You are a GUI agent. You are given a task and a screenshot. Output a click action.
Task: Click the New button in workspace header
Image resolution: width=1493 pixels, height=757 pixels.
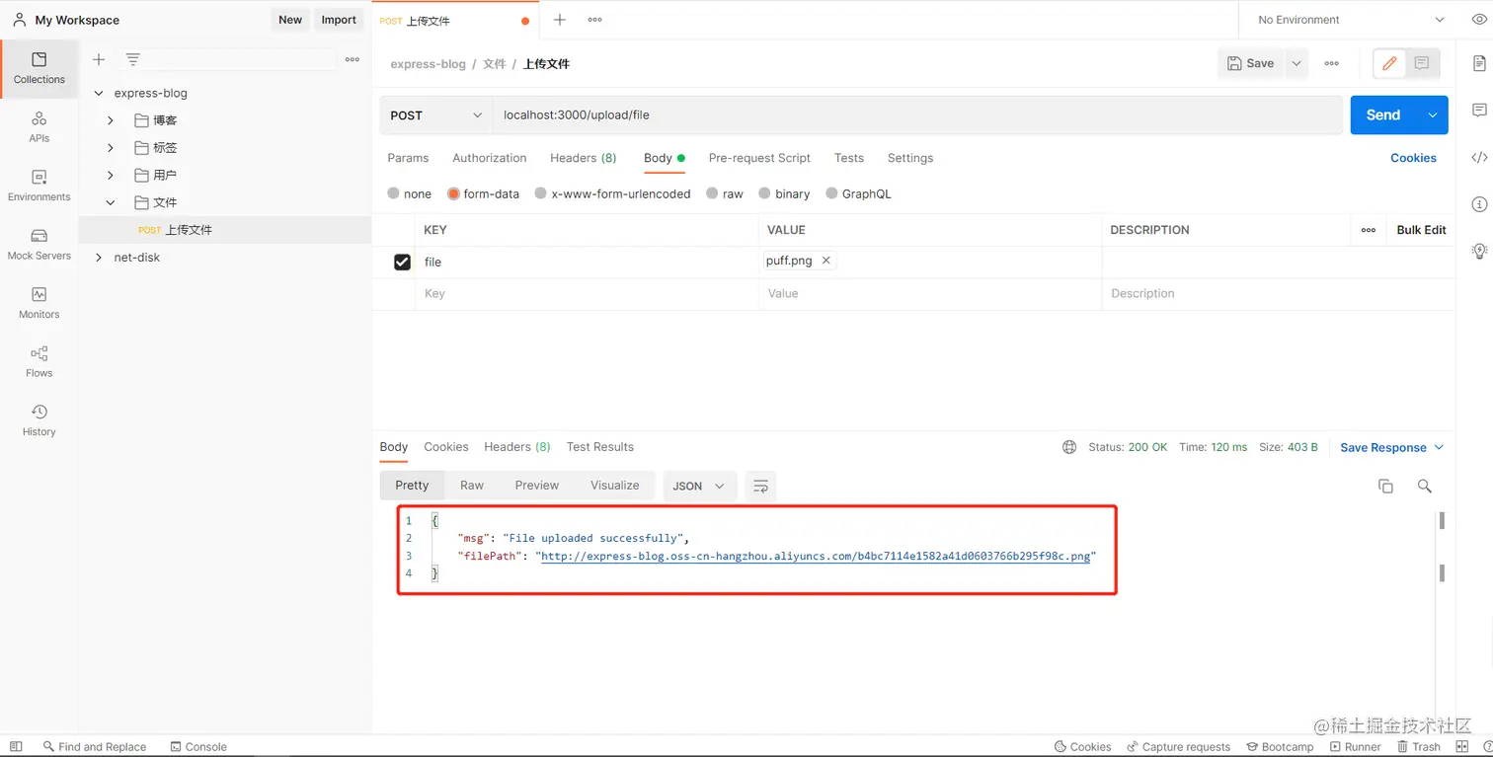click(x=290, y=20)
